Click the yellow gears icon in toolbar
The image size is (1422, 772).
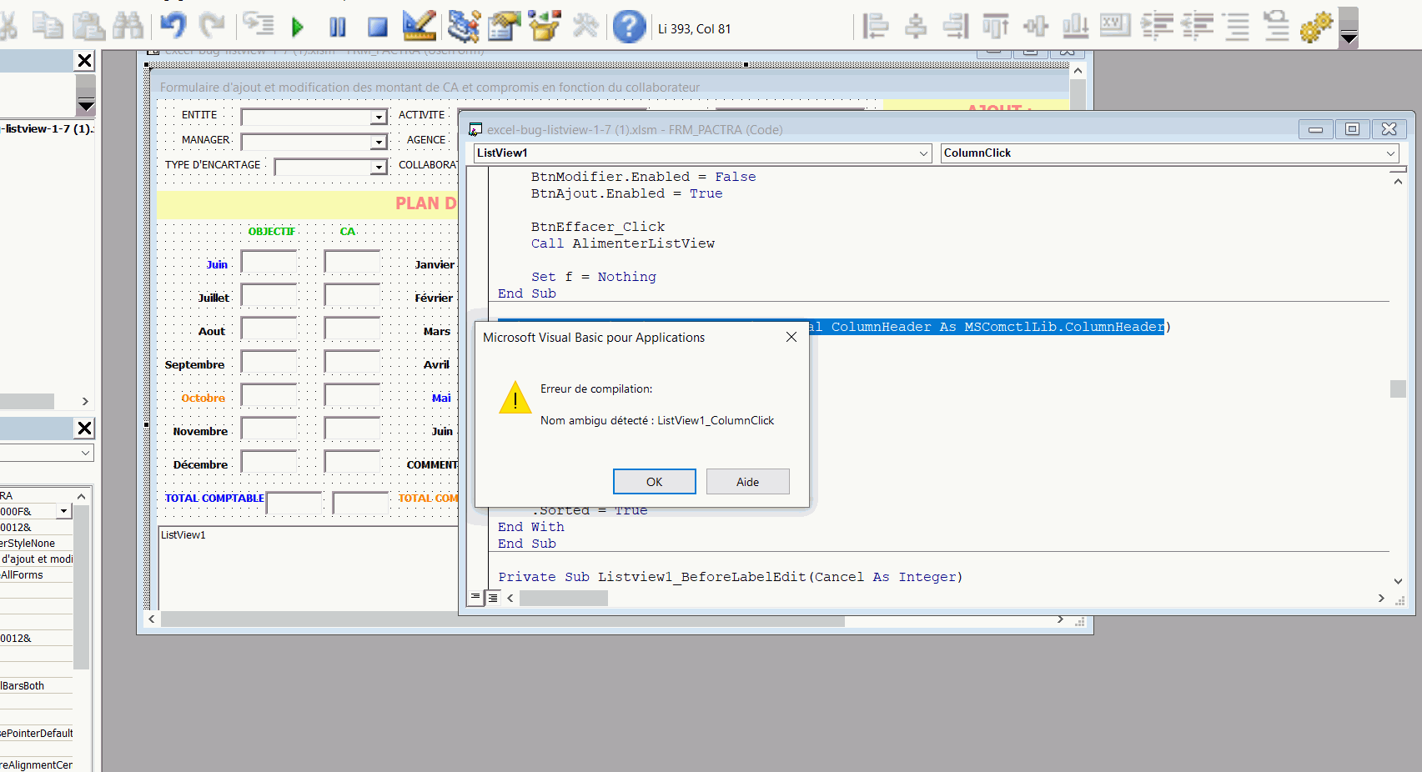coord(1316,27)
